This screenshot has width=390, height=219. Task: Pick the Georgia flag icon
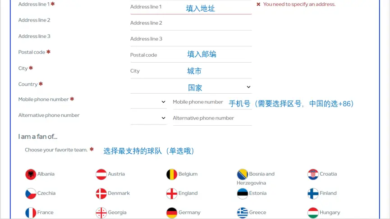pos(101,213)
